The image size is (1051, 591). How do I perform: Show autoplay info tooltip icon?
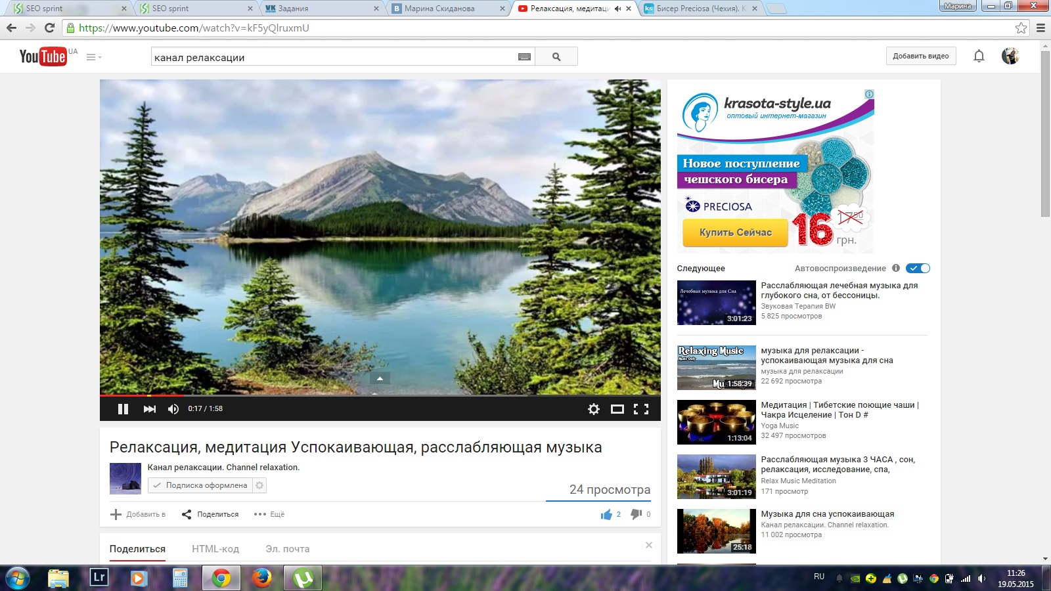[x=896, y=268]
